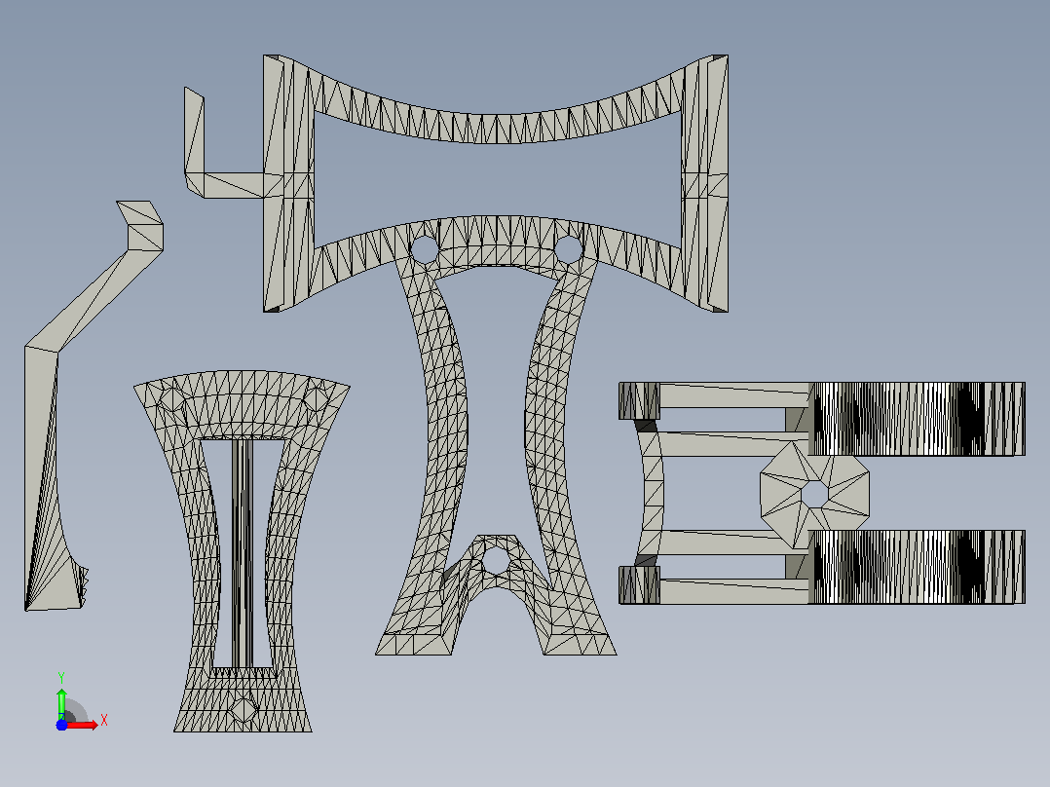1050x787 pixels.
Task: Select the wide concave rectangular frame part
Action: 457,183
